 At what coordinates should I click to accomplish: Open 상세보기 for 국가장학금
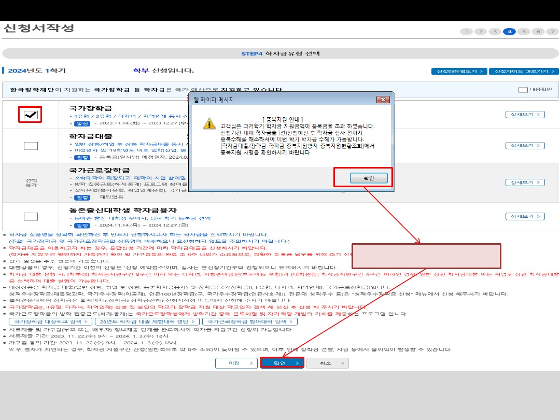[x=525, y=115]
